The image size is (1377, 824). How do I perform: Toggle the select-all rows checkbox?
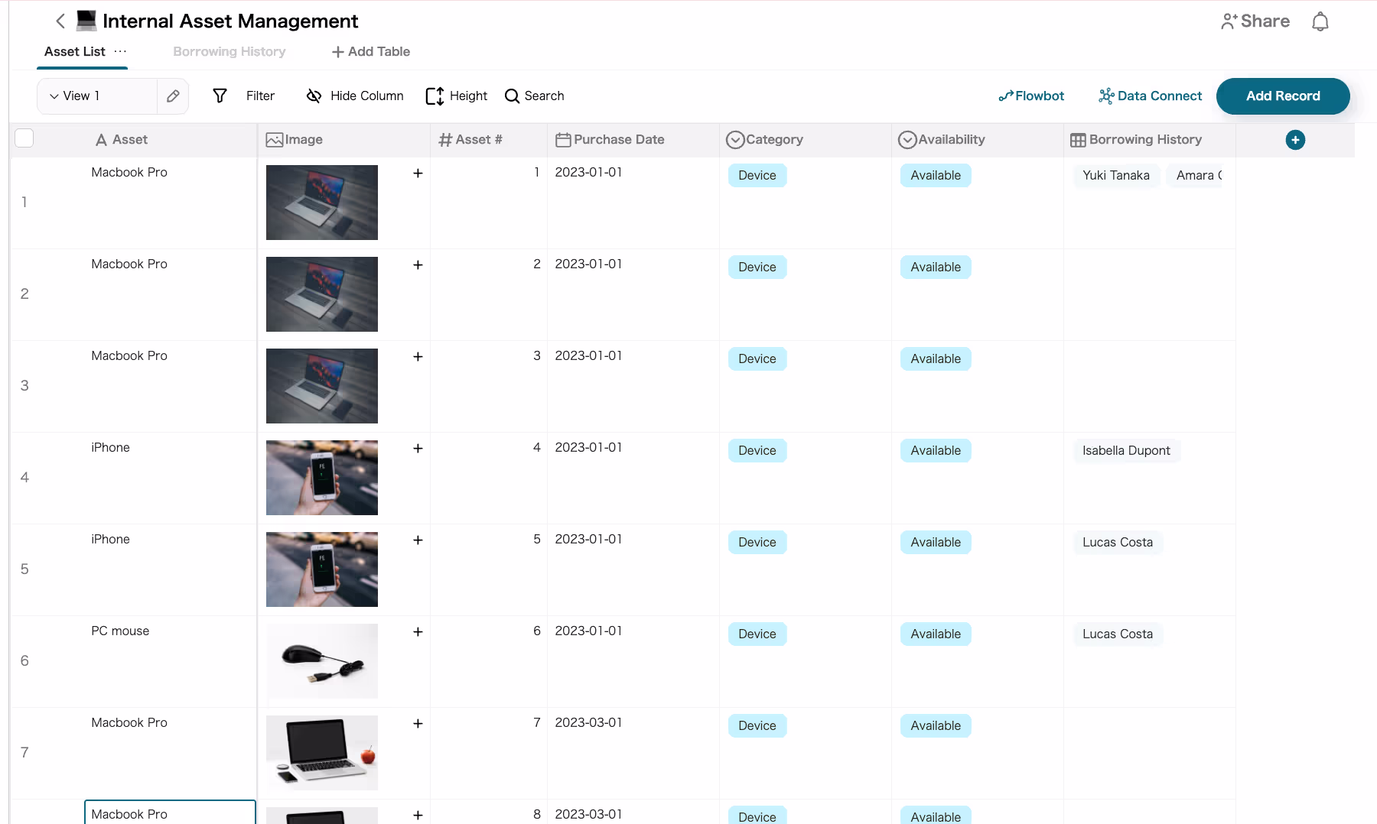click(24, 138)
